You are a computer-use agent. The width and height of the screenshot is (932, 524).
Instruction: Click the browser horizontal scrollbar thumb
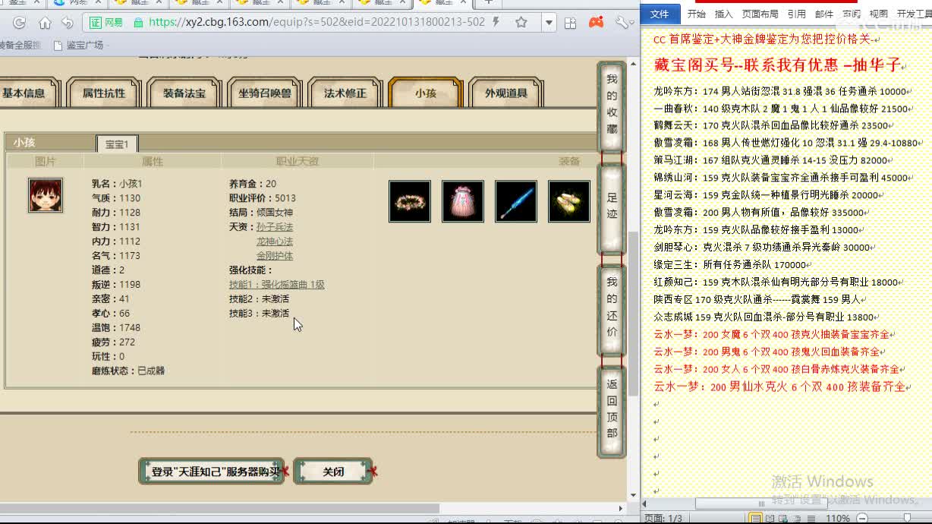[x=219, y=509]
